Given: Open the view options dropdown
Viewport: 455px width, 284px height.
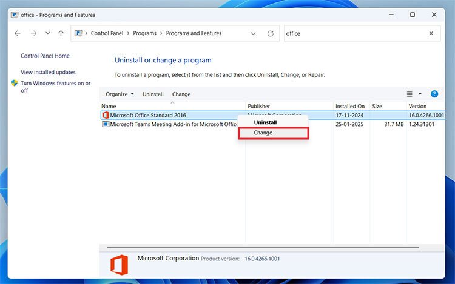Looking at the screenshot, I should pyautogui.click(x=420, y=94).
